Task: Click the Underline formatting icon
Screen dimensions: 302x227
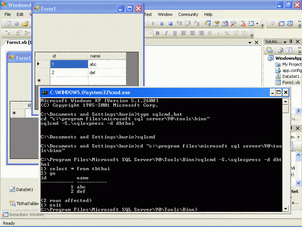Action: (x=175, y=33)
